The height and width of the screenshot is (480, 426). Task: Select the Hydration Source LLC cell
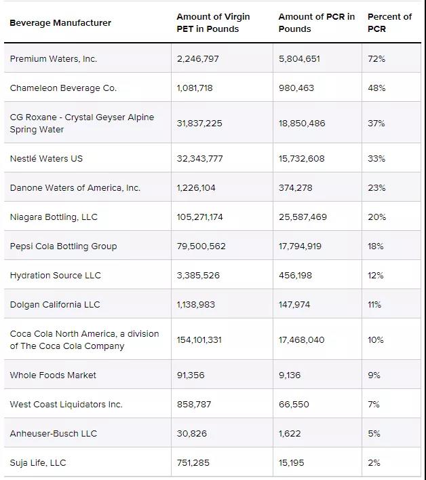click(55, 276)
